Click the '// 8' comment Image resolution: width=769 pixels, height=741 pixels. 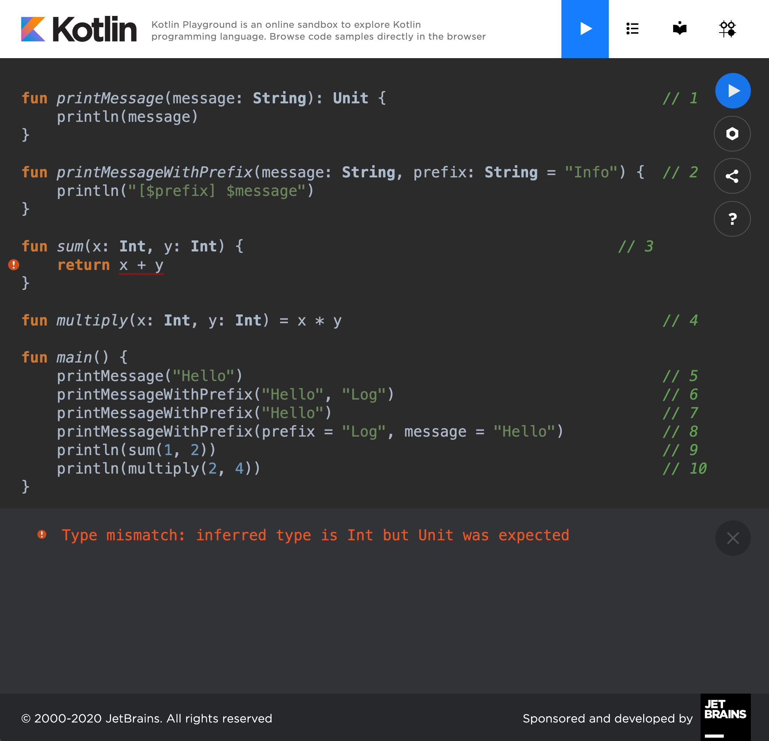(x=680, y=431)
